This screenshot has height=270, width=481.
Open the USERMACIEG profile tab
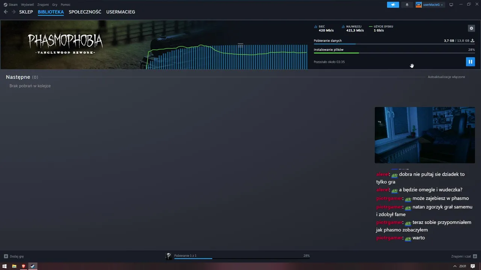121,12
